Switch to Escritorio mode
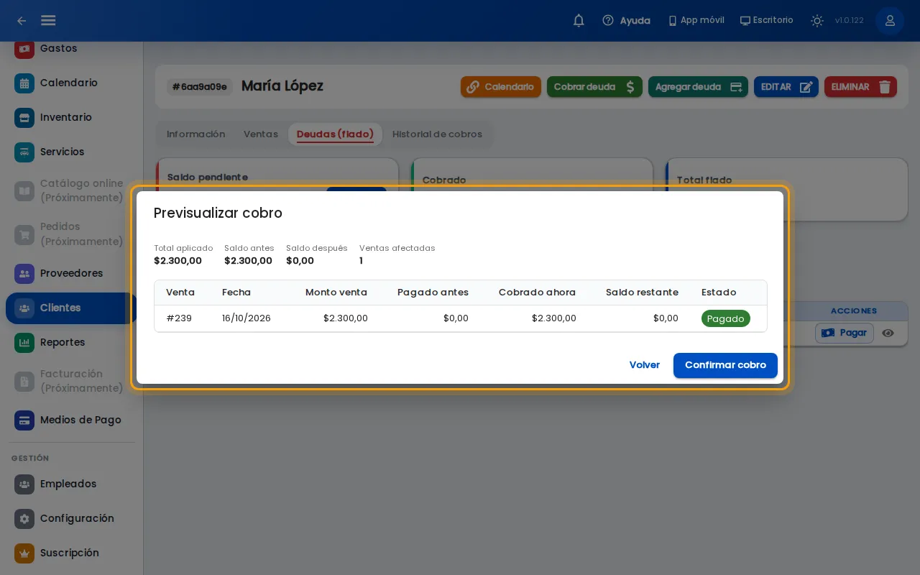Image resolution: width=920 pixels, height=575 pixels. pos(767,20)
